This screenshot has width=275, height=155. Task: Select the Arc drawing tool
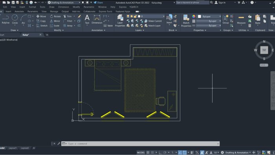23,19
